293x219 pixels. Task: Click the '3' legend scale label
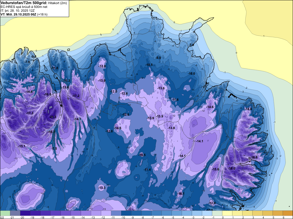click(253, 217)
